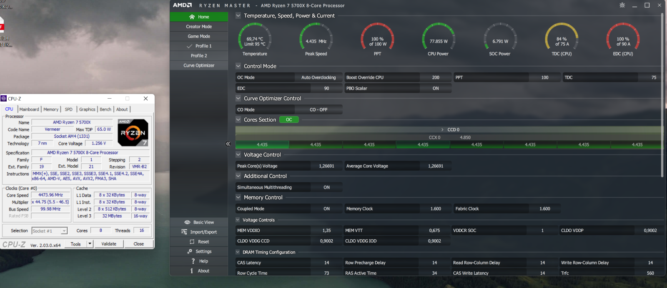This screenshot has height=288, width=667.
Task: Open the About tab in CPU-Z
Action: click(122, 109)
